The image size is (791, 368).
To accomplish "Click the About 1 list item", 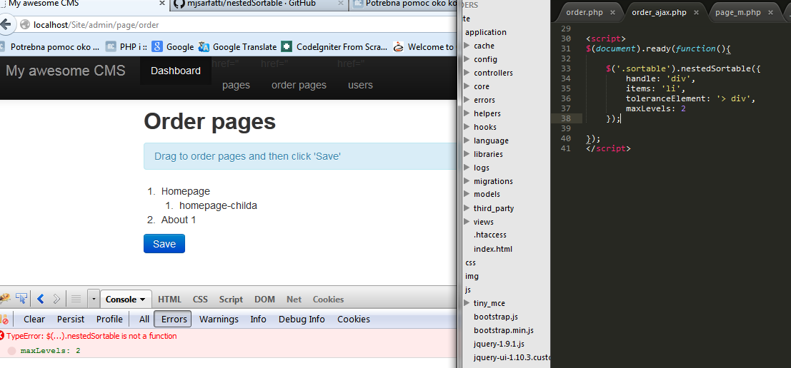I will point(179,220).
